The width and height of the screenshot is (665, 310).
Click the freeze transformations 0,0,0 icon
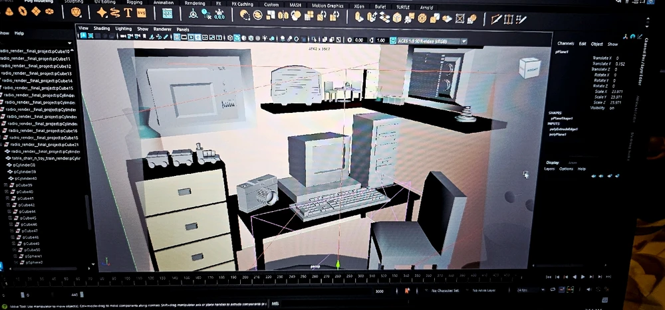coord(219,15)
